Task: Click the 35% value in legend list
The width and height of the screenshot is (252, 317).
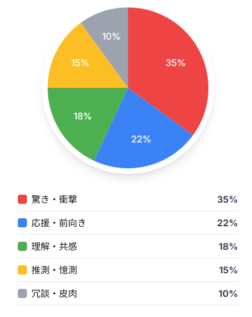Action: 227,199
